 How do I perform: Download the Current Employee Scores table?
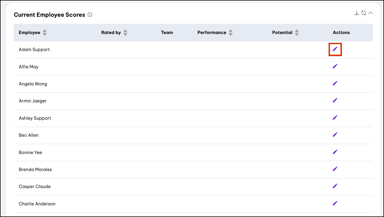coord(356,13)
